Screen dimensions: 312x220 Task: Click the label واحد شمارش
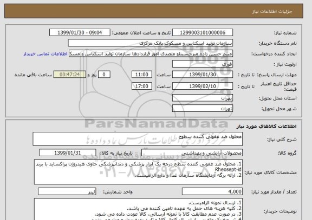tap(118, 192)
